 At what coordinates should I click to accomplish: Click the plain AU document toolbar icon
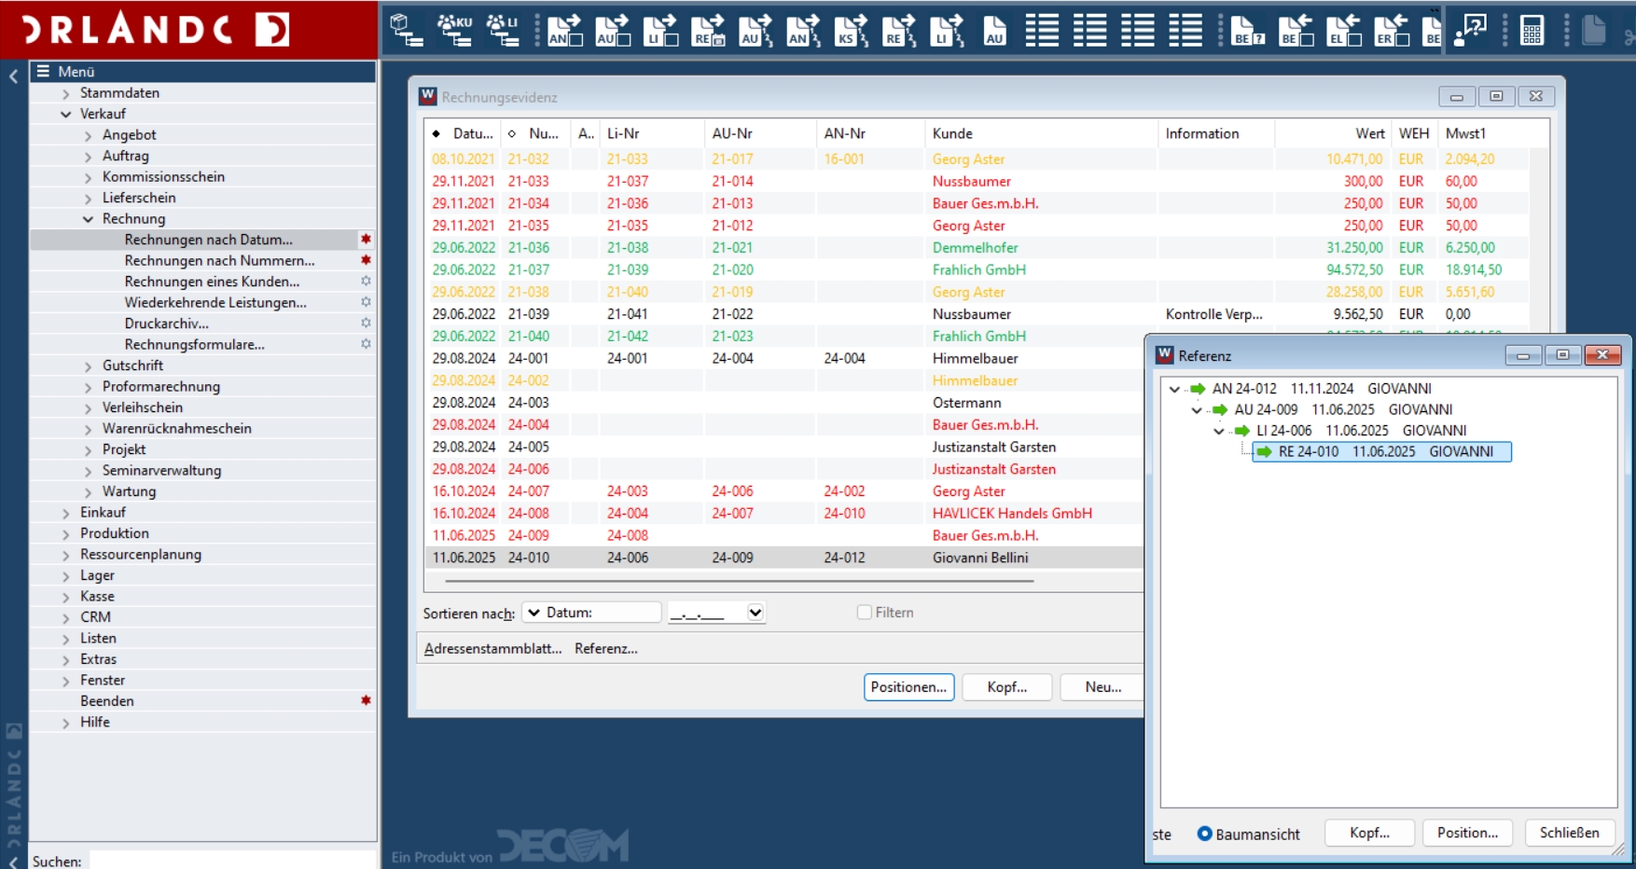click(994, 30)
